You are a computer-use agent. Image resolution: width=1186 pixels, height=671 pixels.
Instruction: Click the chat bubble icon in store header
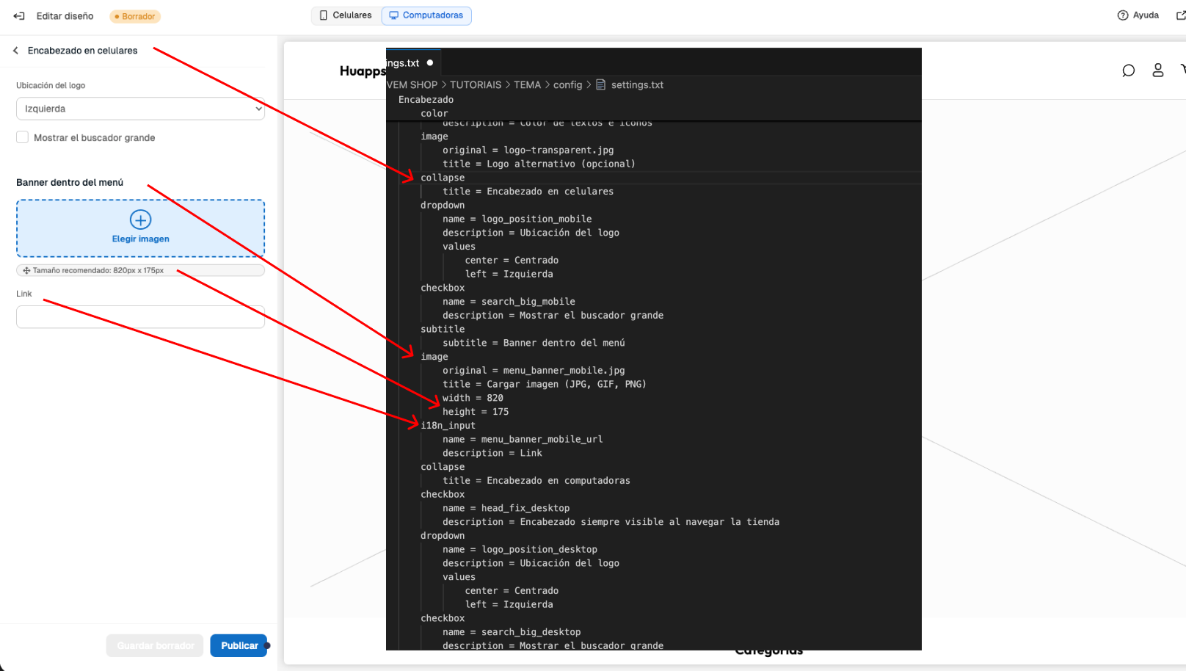tap(1129, 70)
